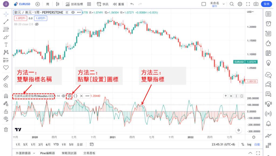This screenshot has width=276, height=156.
Task: Select the trend line drawing tool
Action: pyautogui.click(x=6, y=22)
